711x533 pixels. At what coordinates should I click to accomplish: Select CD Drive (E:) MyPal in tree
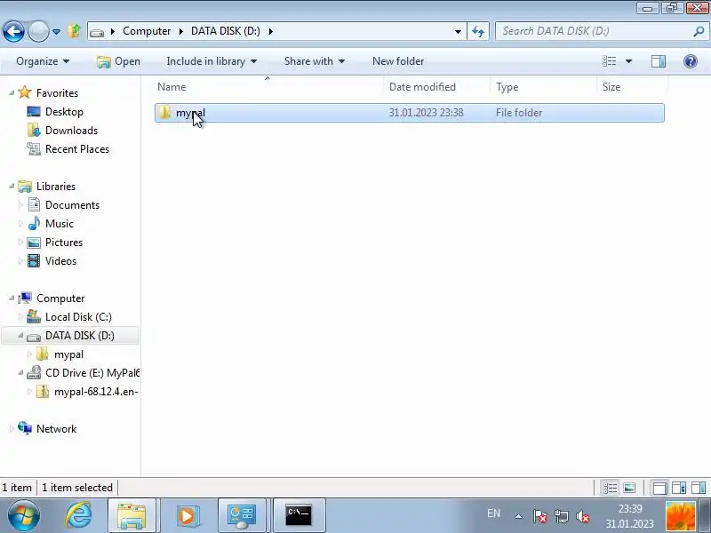click(x=92, y=373)
